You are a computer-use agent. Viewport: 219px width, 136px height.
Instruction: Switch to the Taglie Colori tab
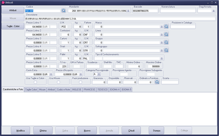pyautogui.click(x=31, y=89)
